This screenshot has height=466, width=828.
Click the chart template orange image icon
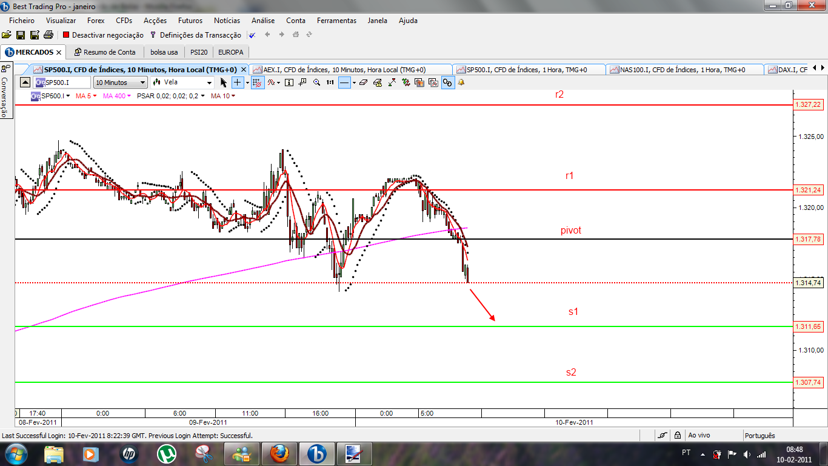pos(419,82)
